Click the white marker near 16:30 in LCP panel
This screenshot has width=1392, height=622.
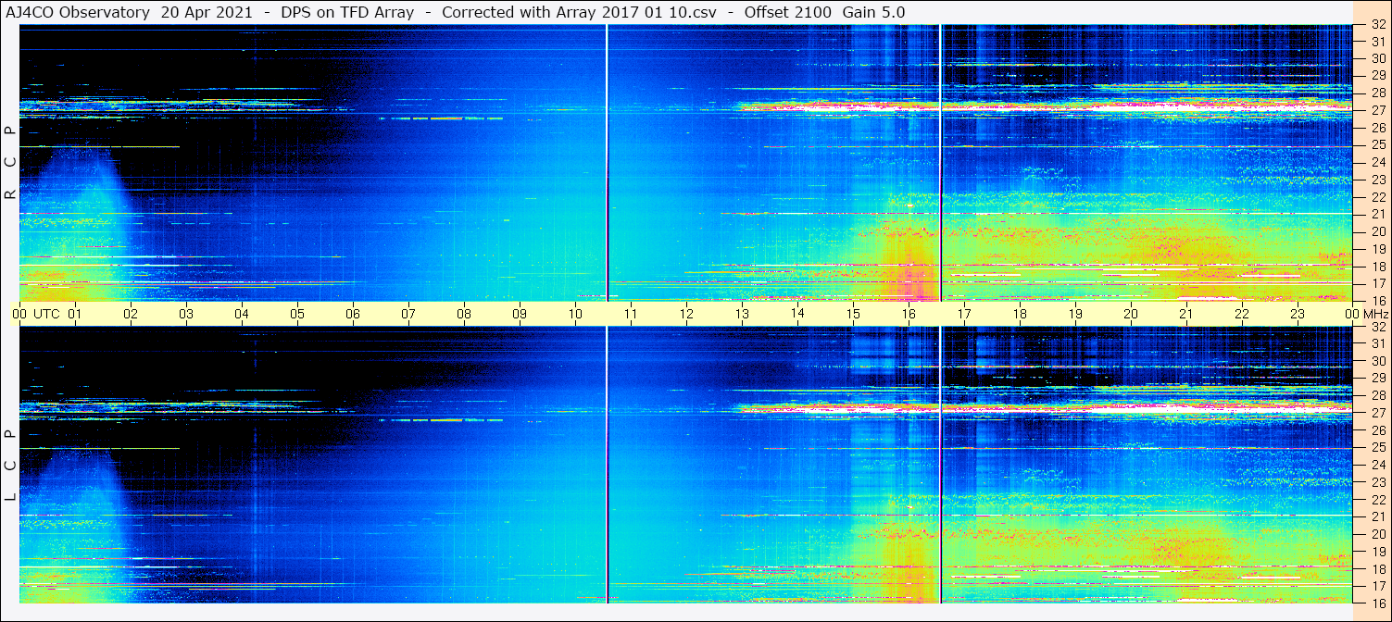(x=940, y=465)
